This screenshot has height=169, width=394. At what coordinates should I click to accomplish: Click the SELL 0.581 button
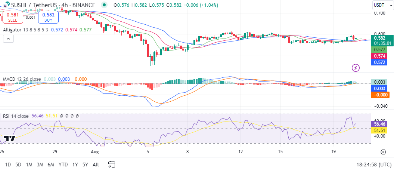pyautogui.click(x=13, y=17)
